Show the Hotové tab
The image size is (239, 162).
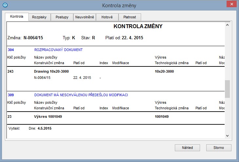pyautogui.click(x=107, y=17)
